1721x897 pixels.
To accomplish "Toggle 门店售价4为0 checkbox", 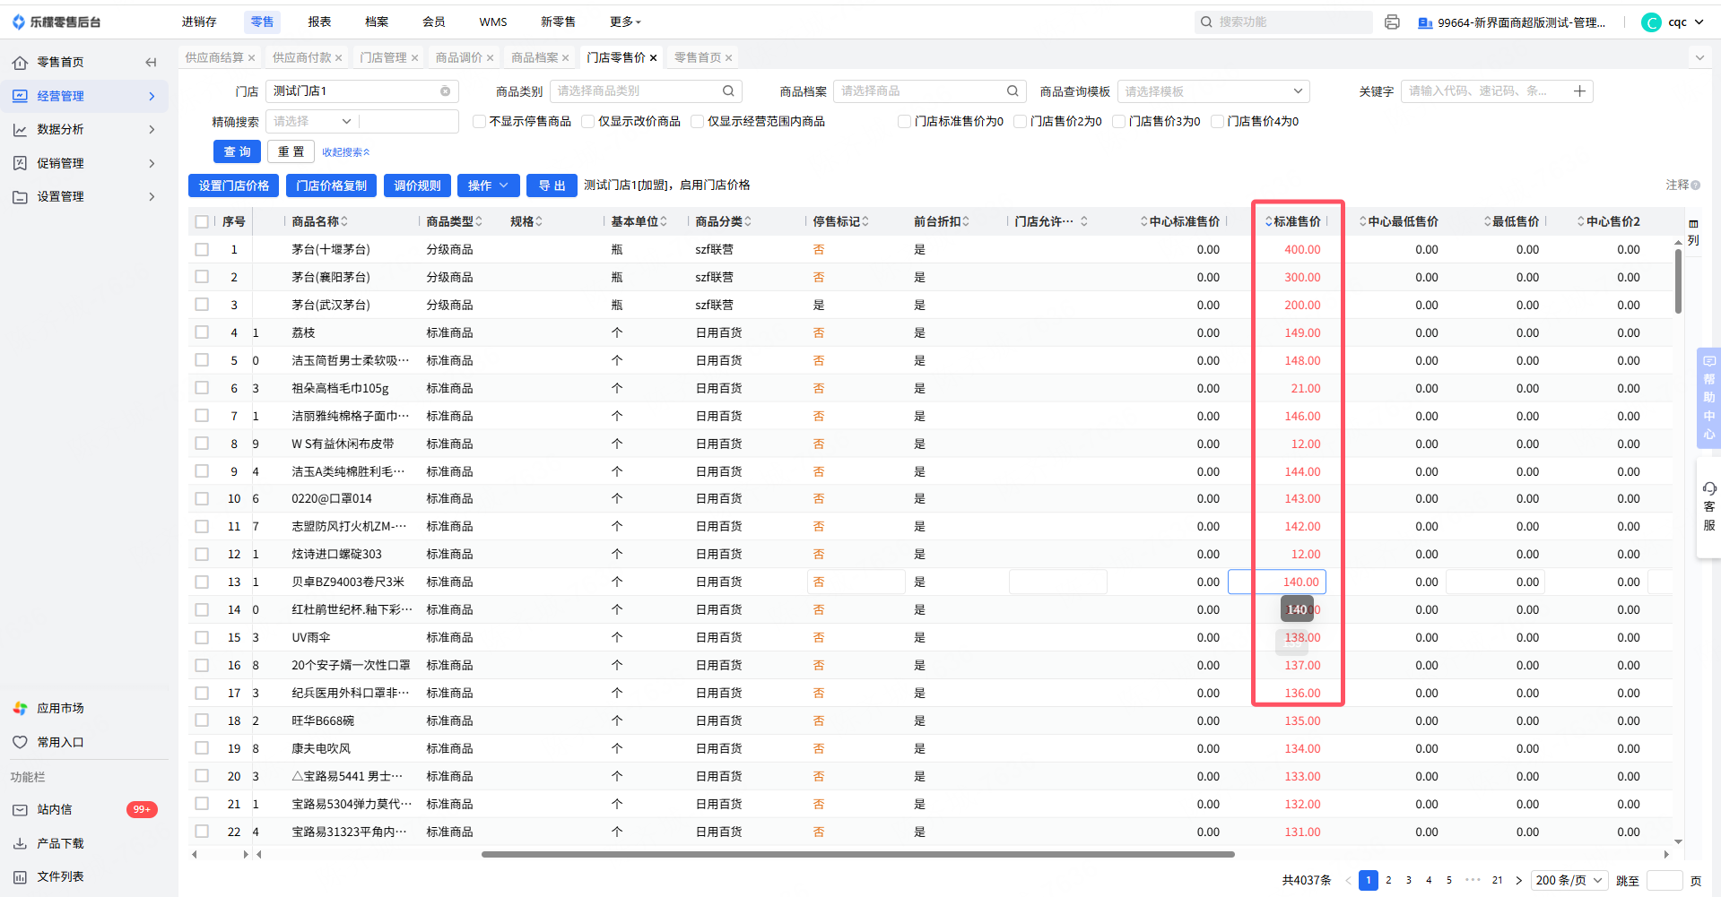I will [x=1218, y=122].
